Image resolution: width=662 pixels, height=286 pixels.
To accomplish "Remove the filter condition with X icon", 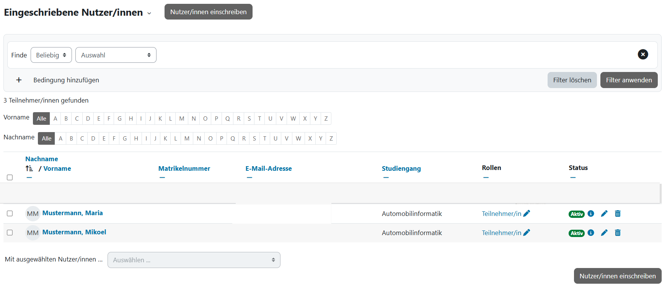I will [x=643, y=54].
